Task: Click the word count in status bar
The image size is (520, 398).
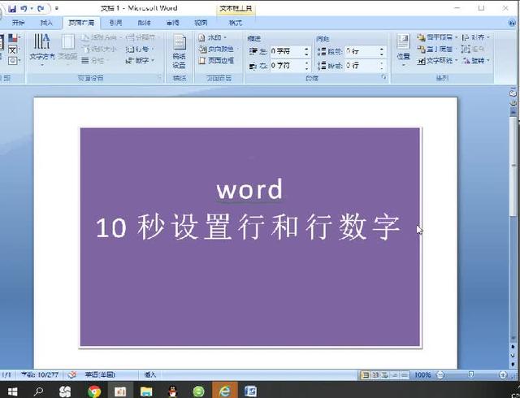Action: pos(40,374)
